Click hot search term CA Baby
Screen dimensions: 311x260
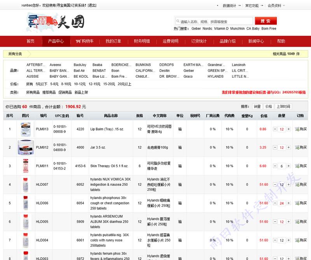pos(253,28)
